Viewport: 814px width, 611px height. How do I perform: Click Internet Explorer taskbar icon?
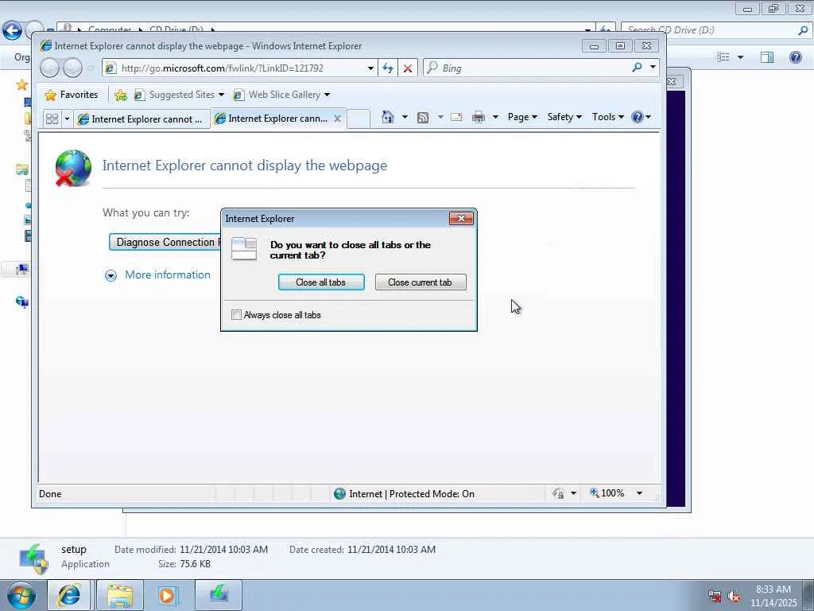pos(68,595)
